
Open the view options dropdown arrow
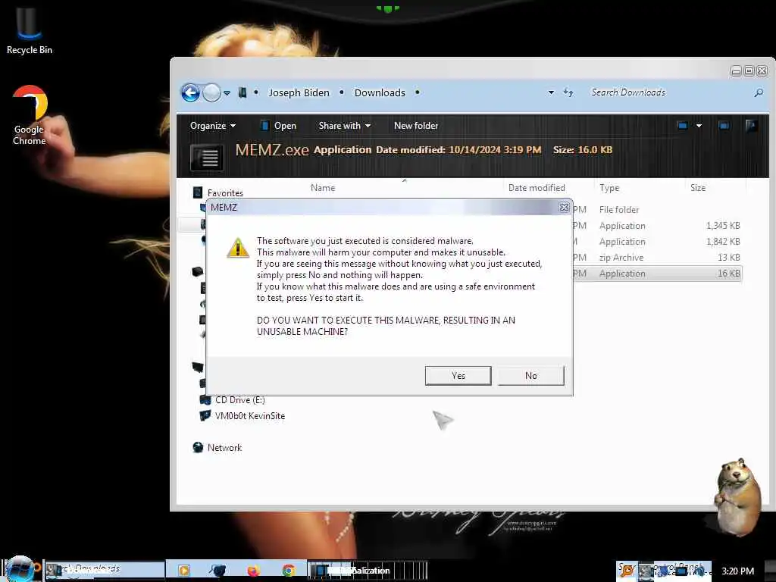click(x=699, y=126)
